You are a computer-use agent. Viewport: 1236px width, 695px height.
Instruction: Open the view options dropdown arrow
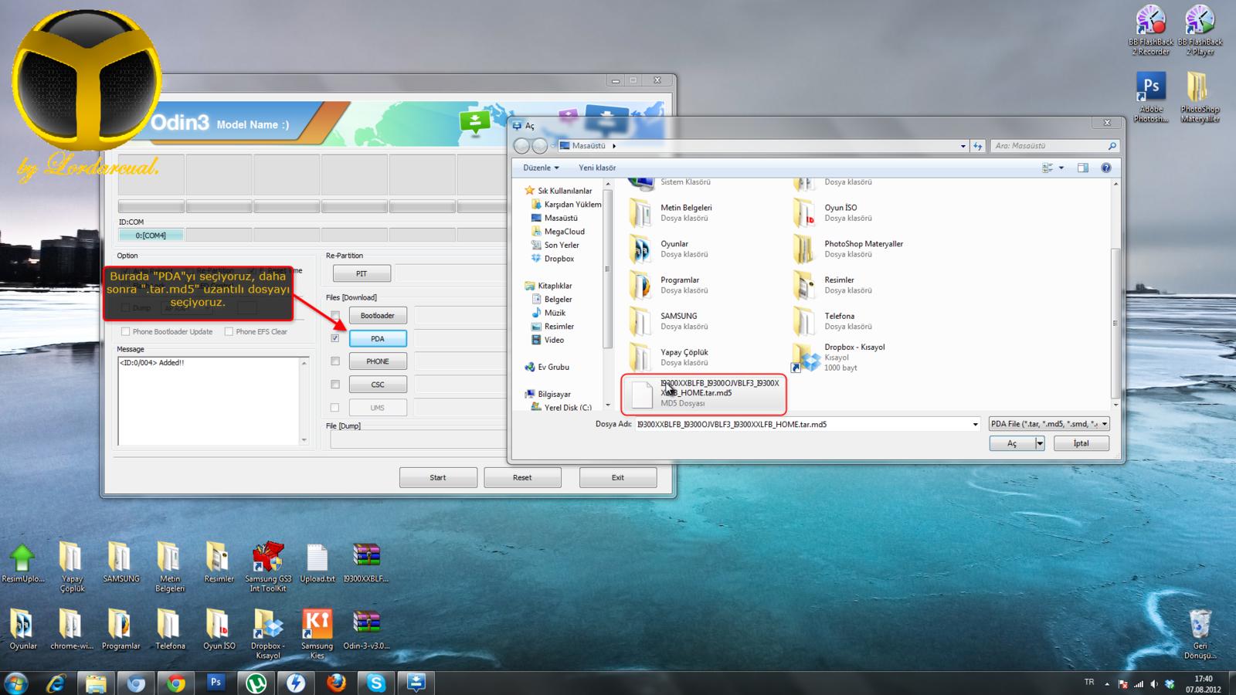point(1061,168)
